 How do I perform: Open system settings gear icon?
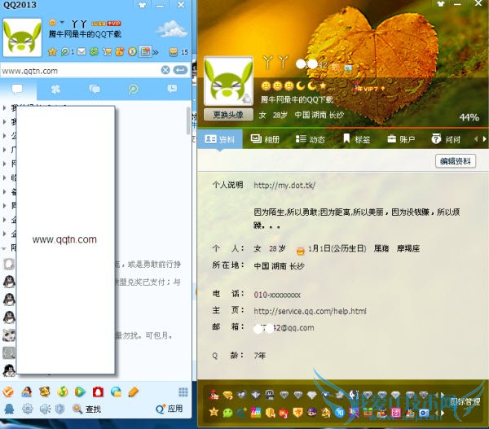click(28, 409)
